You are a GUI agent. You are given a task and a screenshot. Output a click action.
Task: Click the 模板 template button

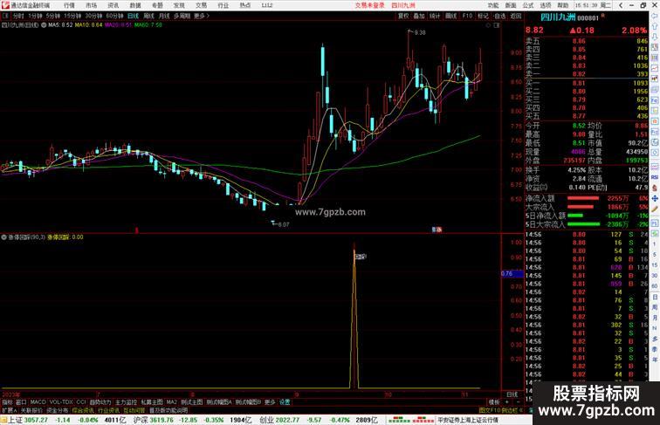494,402
